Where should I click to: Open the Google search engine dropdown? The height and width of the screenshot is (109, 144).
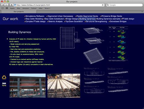108,5
